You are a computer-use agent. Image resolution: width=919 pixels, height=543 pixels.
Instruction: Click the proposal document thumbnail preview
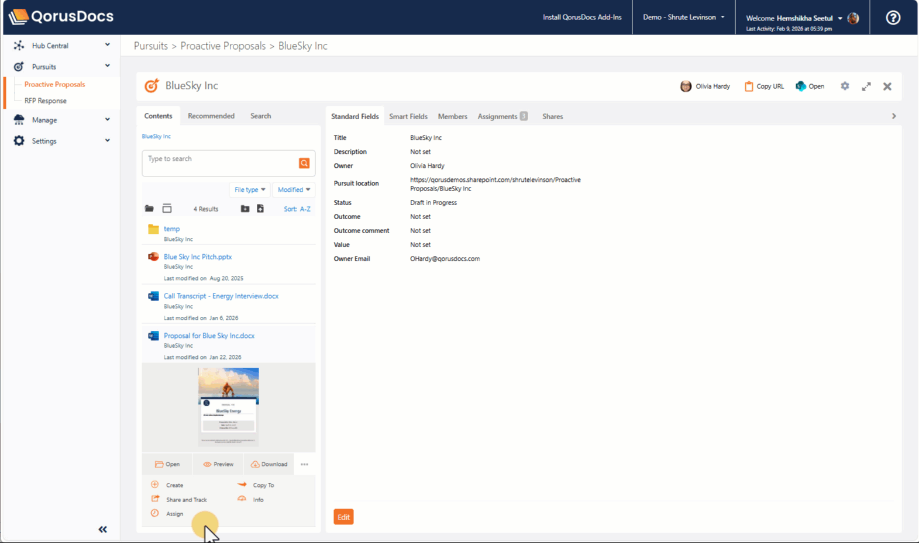[228, 407]
